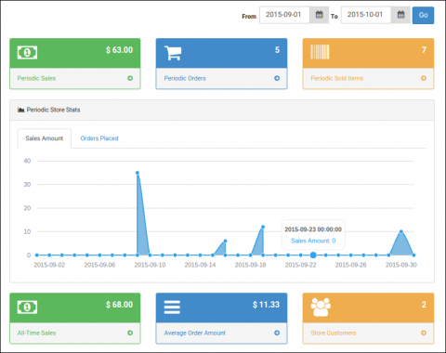
Task: Click the $ 63.00 periodic sales value
Action: (119, 50)
